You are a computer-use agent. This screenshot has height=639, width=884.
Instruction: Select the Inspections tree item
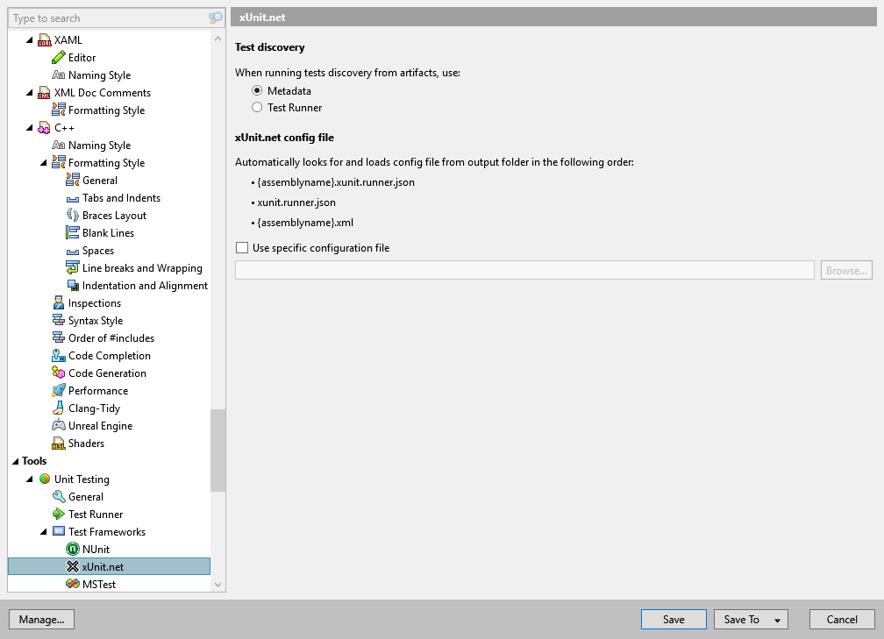92,302
